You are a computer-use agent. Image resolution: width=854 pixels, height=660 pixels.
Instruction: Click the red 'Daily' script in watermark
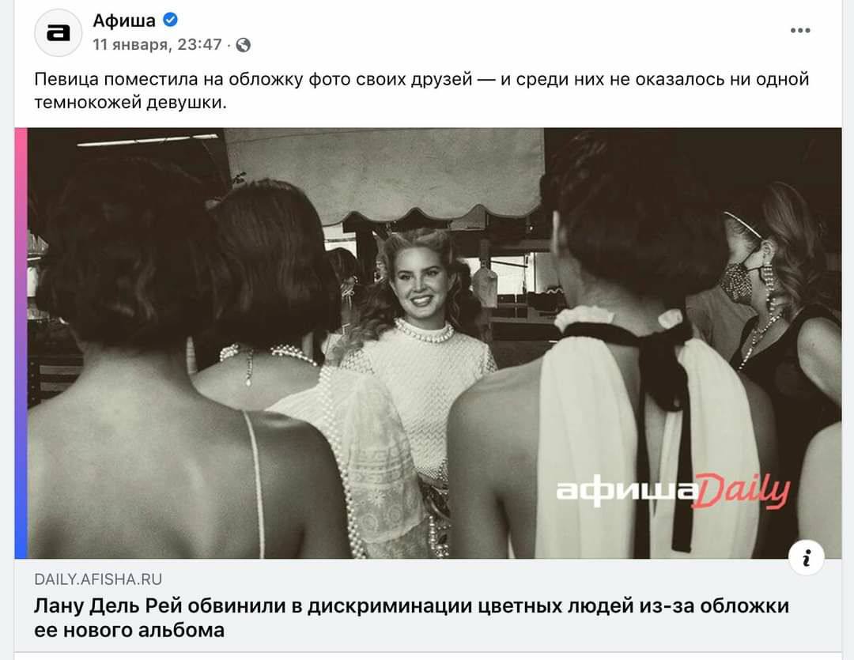tap(743, 491)
